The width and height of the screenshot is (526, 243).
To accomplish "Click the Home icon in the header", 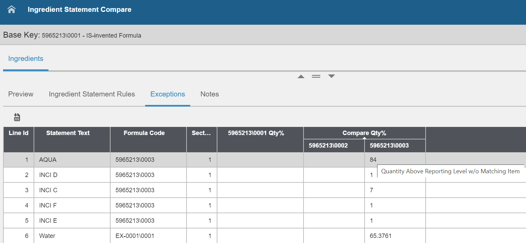I will click(x=11, y=9).
